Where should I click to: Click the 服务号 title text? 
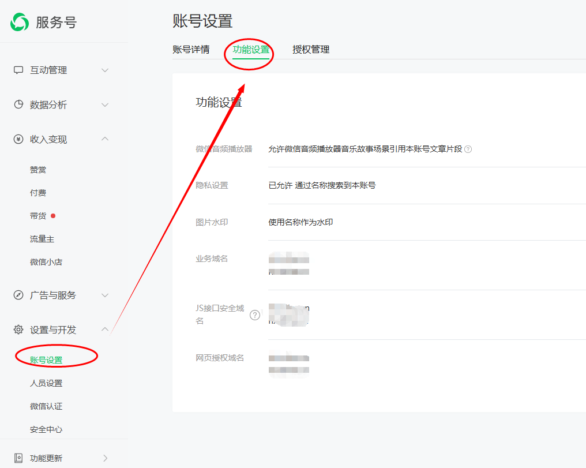[57, 23]
